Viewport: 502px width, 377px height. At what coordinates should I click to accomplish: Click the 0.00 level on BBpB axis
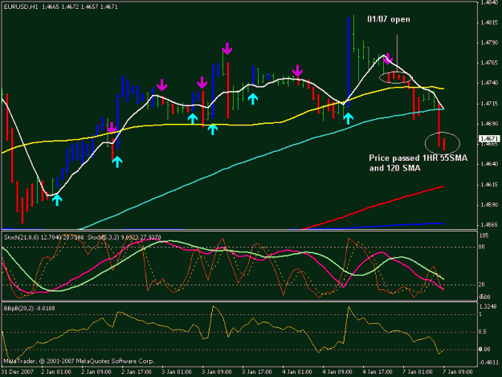pos(484,349)
